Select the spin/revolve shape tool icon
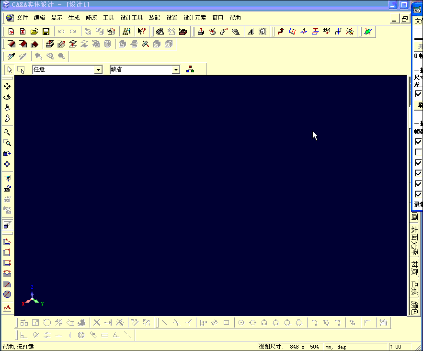Image resolution: width=423 pixels, height=351 pixels. click(x=213, y=32)
